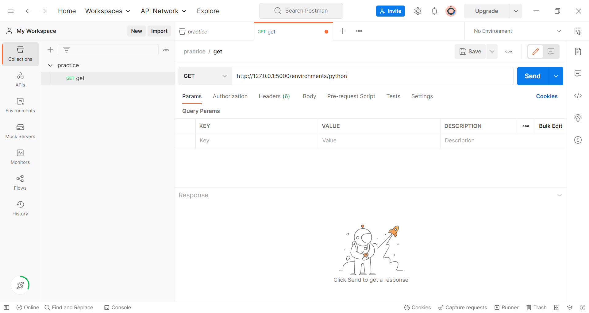
Task: Open the Documentation panel icon
Action: [578, 52]
